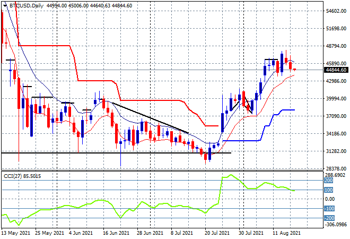
Task: Click the chart menu triangle beside BTCUSD
Action: [5, 6]
